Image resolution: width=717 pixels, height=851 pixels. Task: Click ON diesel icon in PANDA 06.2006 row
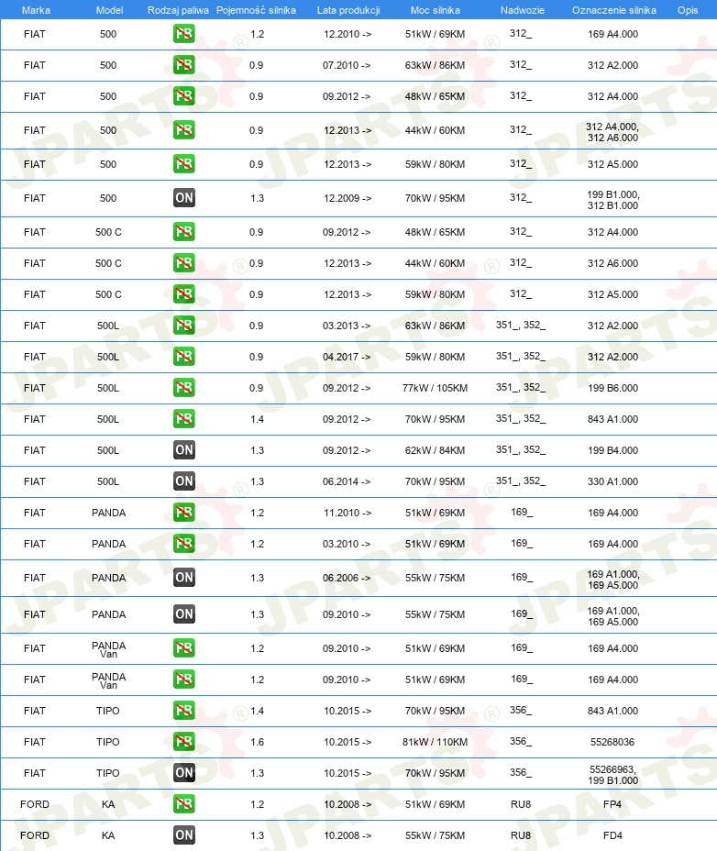184,578
